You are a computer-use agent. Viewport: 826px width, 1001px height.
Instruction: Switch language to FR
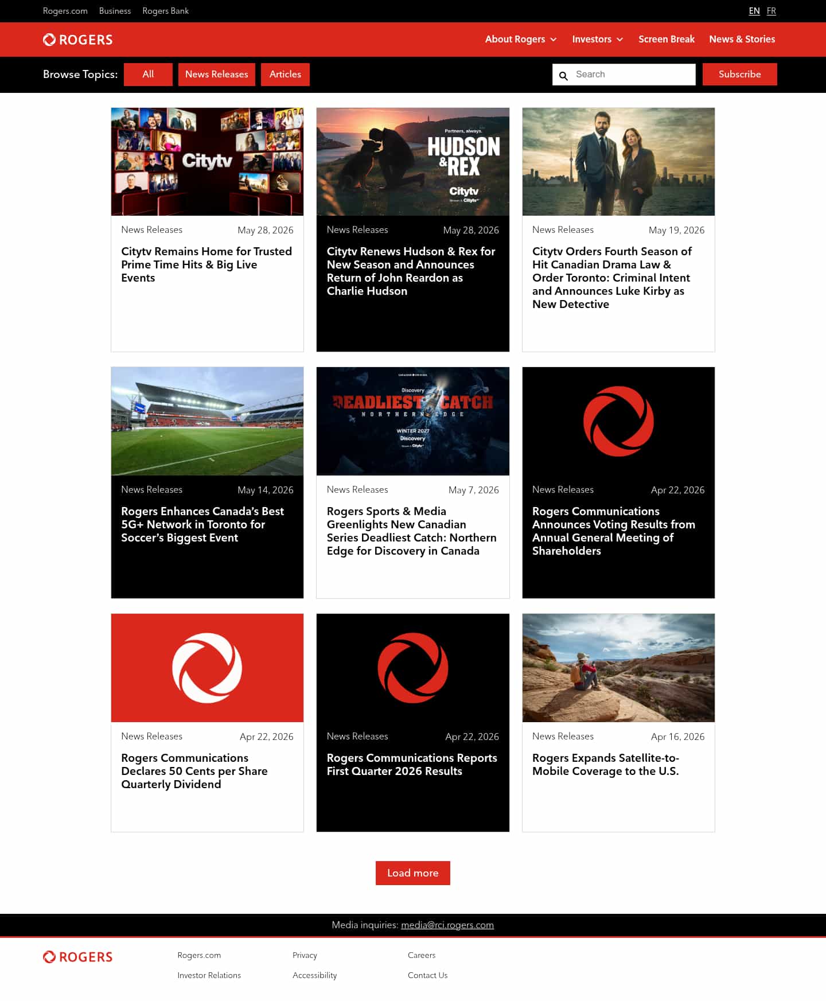(772, 11)
